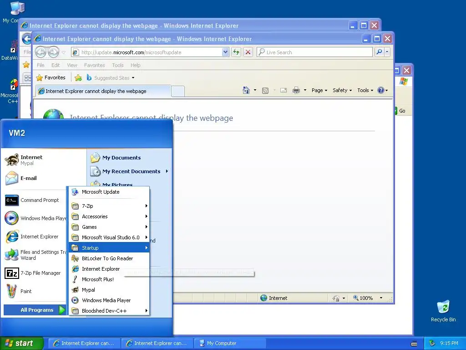Open Files and Settings Transfer Wizard
This screenshot has width=466, height=350.
pyautogui.click(x=35, y=255)
